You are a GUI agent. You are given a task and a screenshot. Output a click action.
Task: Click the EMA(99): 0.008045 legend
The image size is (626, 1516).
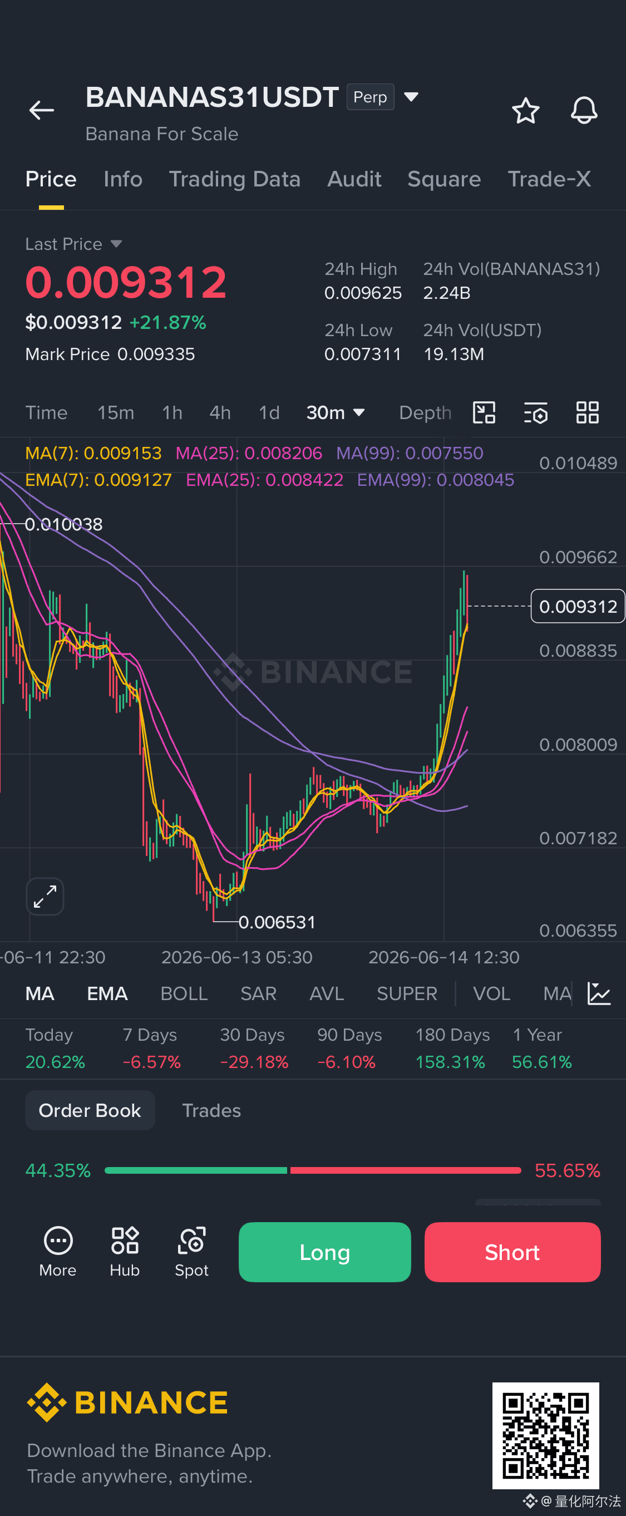435,480
